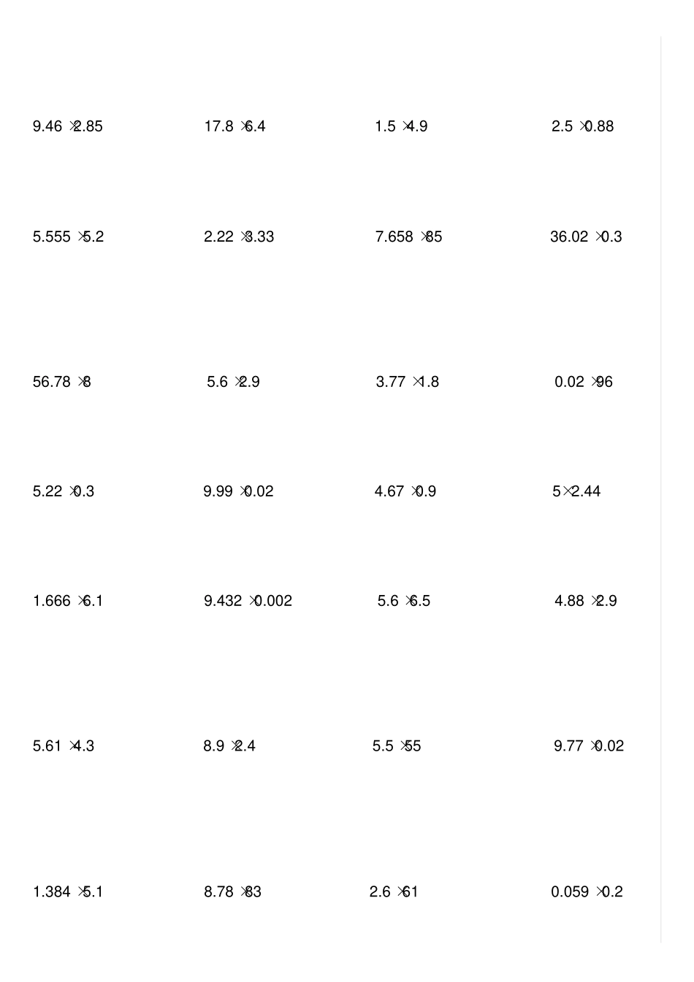Click the problem 5 × 2.44
694x982 pixels.
pyautogui.click(x=576, y=491)
